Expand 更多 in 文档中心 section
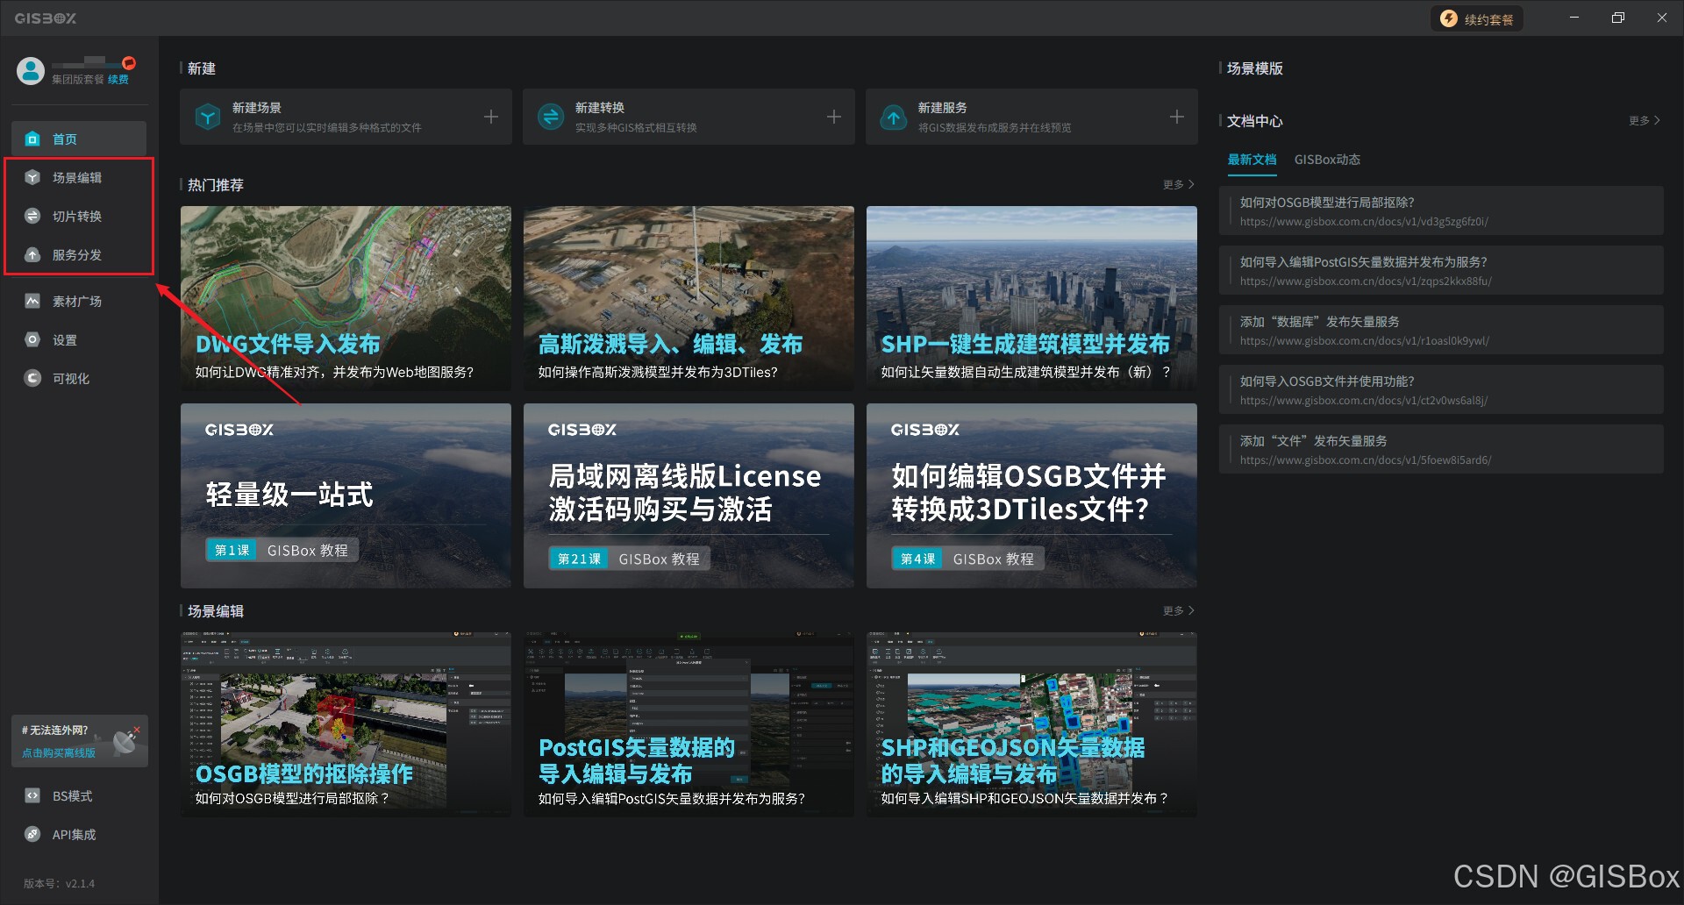Image resolution: width=1684 pixels, height=905 pixels. pyautogui.click(x=1645, y=120)
